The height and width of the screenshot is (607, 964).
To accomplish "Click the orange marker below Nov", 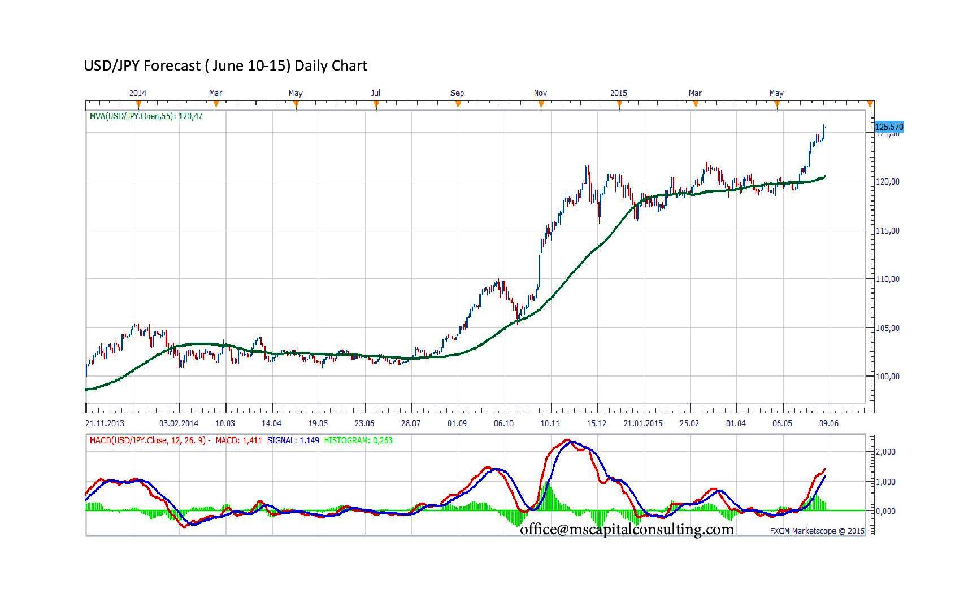I will pos(541,104).
